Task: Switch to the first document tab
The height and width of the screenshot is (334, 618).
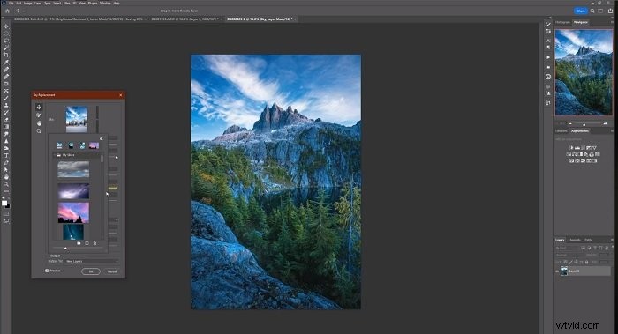Action: click(x=79, y=19)
